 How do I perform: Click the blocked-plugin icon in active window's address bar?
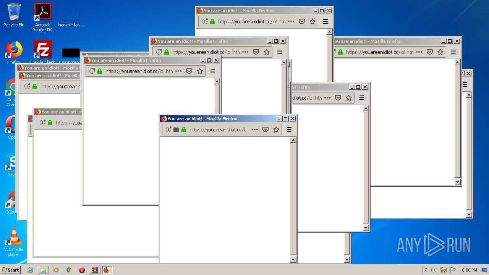[176, 129]
